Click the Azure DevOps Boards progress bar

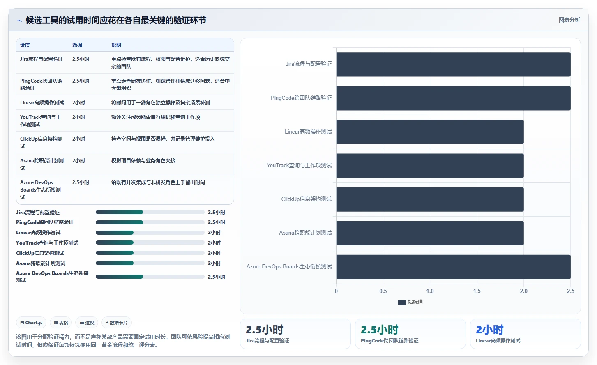point(150,277)
